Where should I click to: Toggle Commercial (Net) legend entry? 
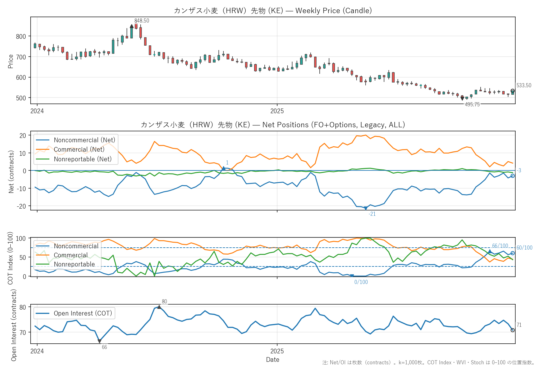coord(79,149)
